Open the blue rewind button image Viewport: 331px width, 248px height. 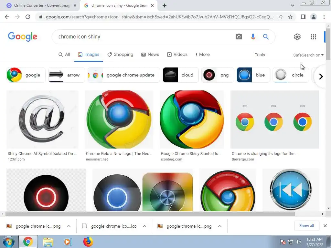[291, 190]
